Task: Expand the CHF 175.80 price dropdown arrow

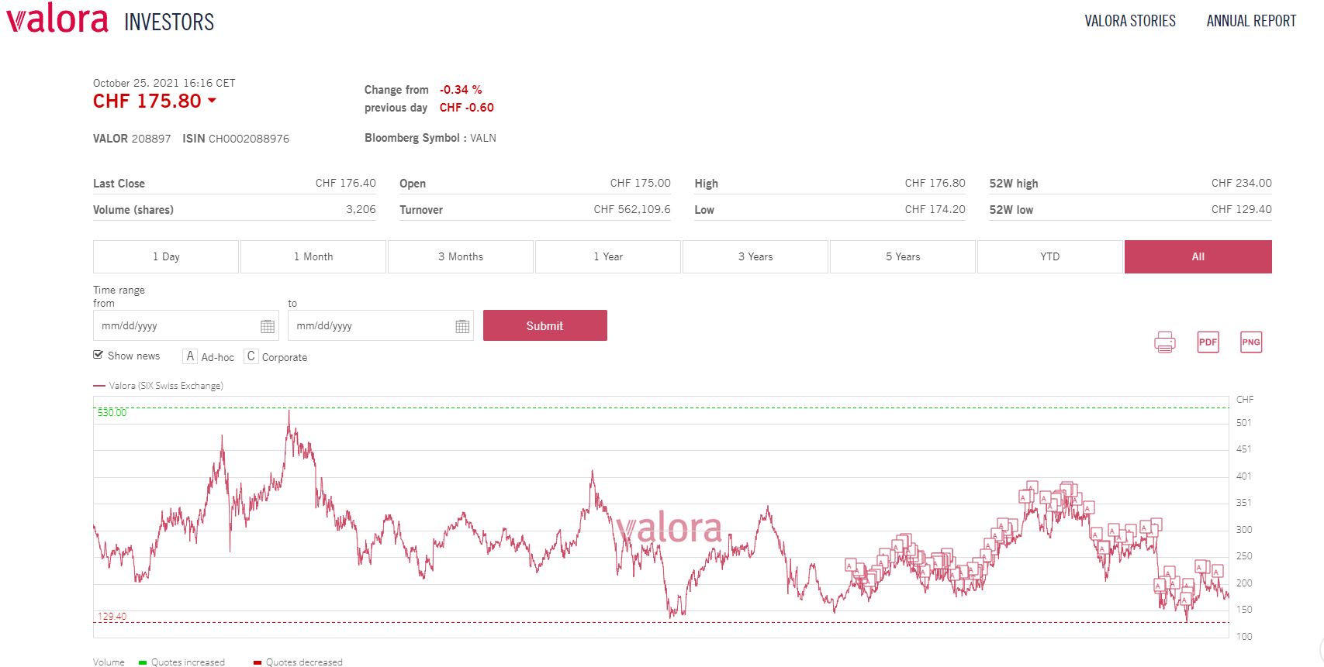Action: click(213, 101)
